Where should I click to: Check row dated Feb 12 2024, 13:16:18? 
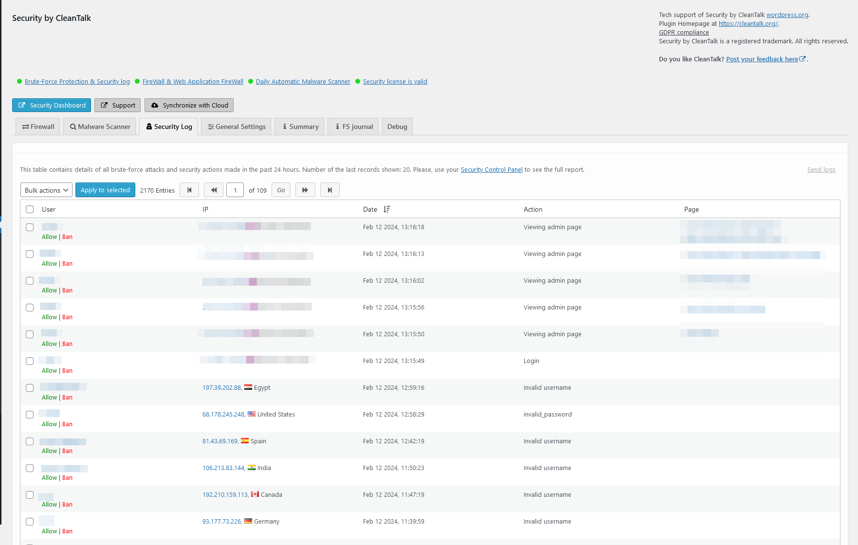coord(30,227)
